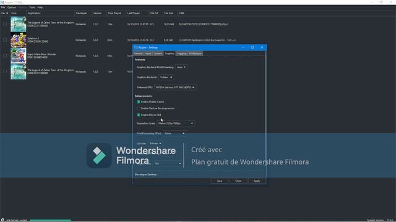Open the Help menu
The height and width of the screenshot is (222, 396).
40,7
